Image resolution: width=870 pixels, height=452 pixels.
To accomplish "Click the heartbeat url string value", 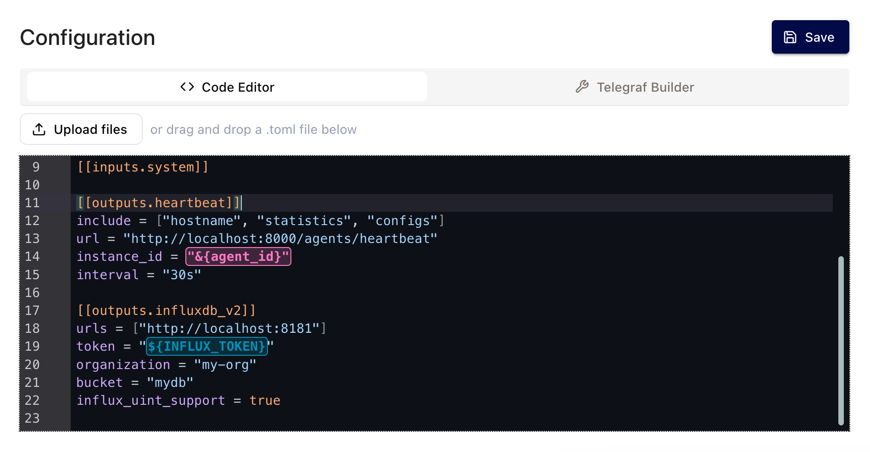I will tap(280, 239).
